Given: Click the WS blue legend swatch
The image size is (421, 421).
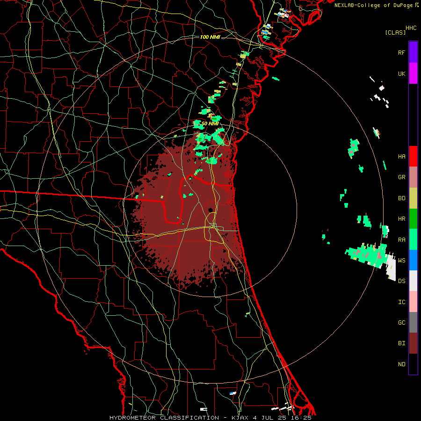Looking at the screenshot, I should tap(413, 260).
